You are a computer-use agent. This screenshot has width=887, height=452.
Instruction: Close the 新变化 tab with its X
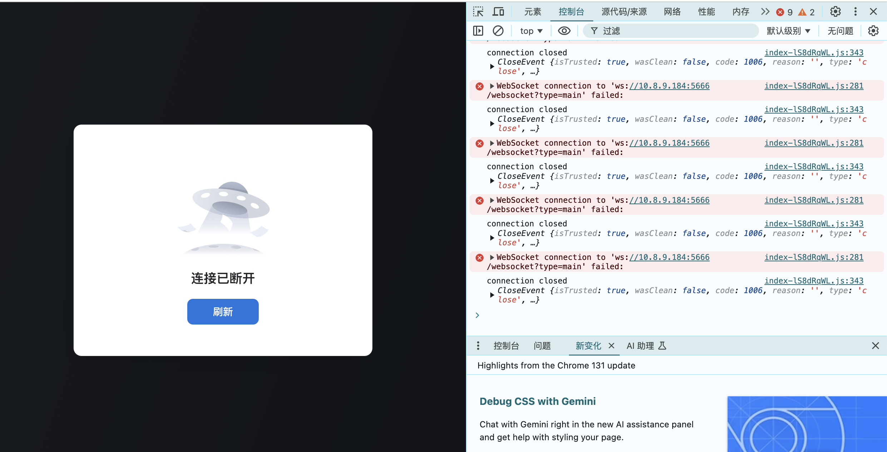611,346
